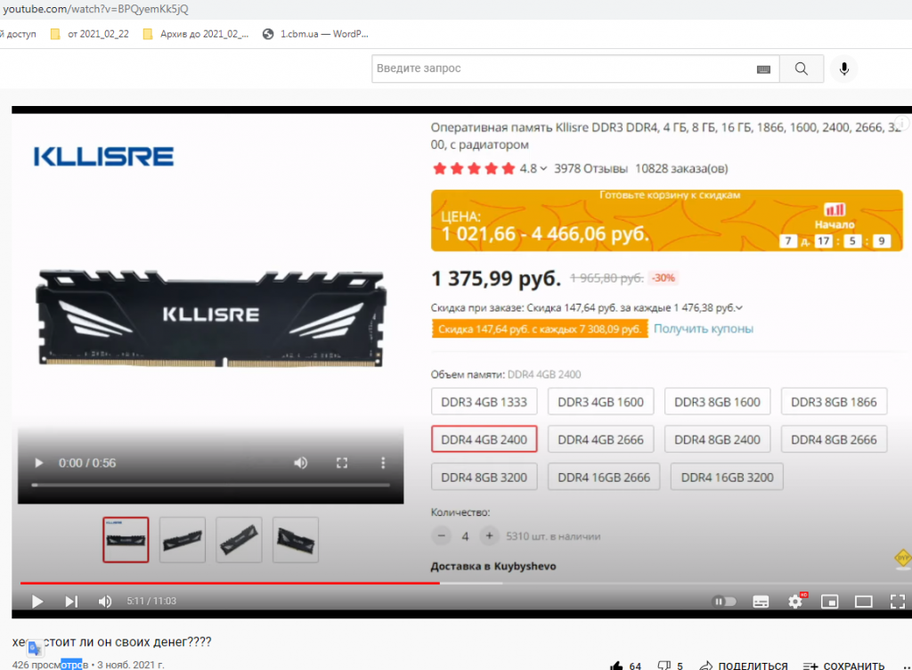Click the ПОДЕЛИТЬСЯ share button
This screenshot has width=912, height=670.
click(x=744, y=666)
